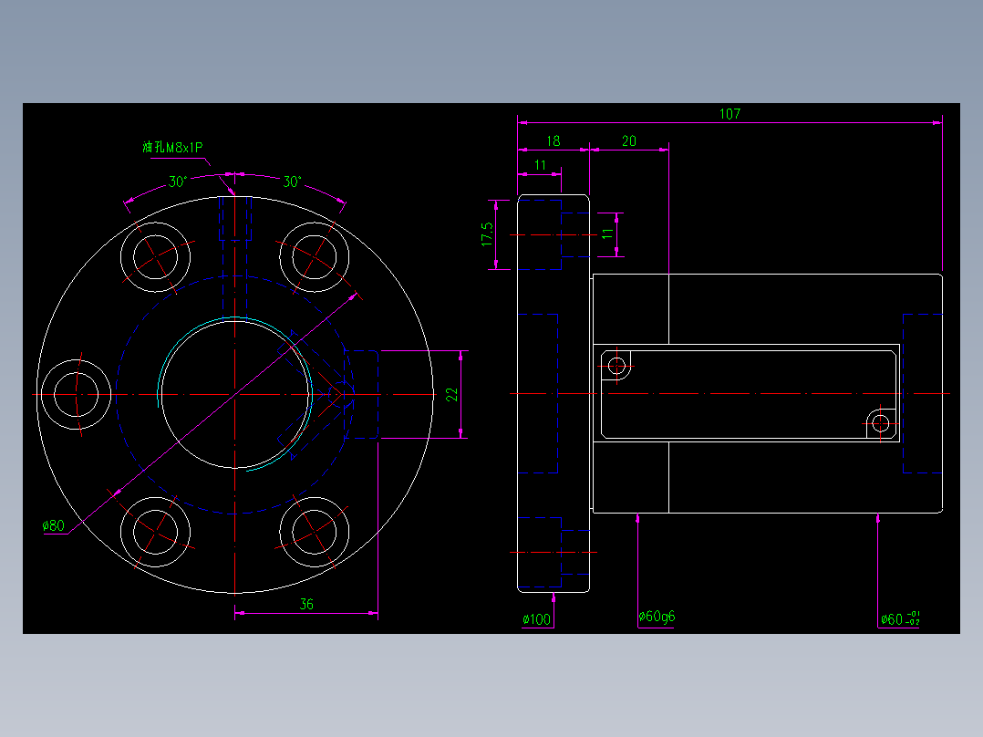983x737 pixels.
Task: Select the upper-left small hole in side view
Action: pos(616,366)
